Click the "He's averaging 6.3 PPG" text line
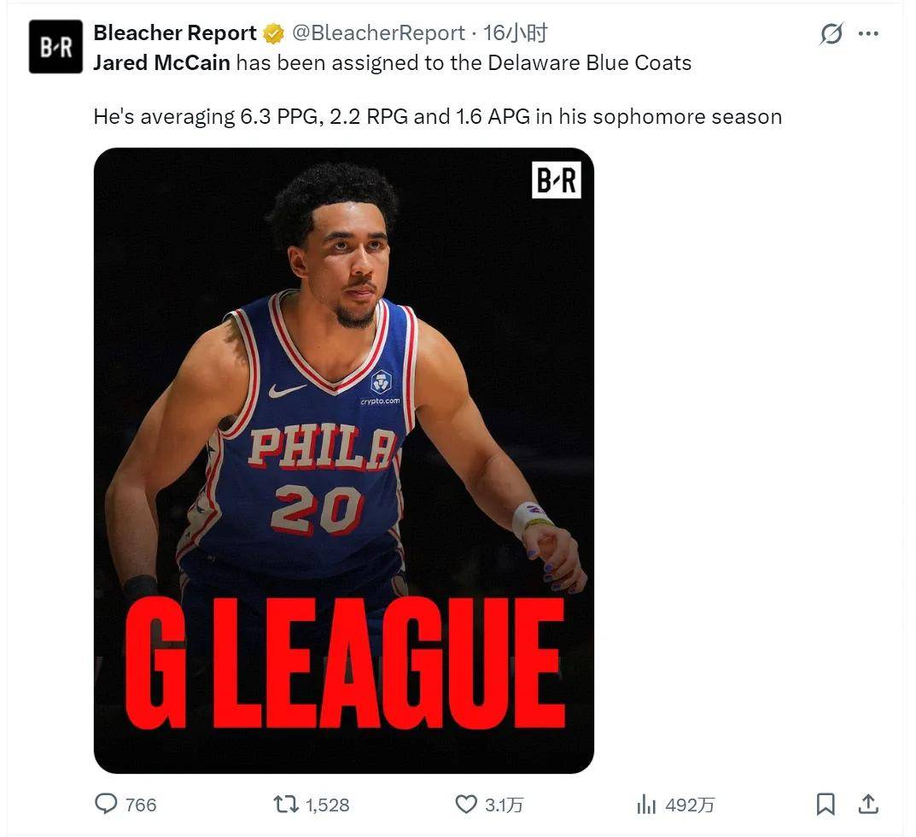Viewport: 916px width, 837px height. click(437, 116)
